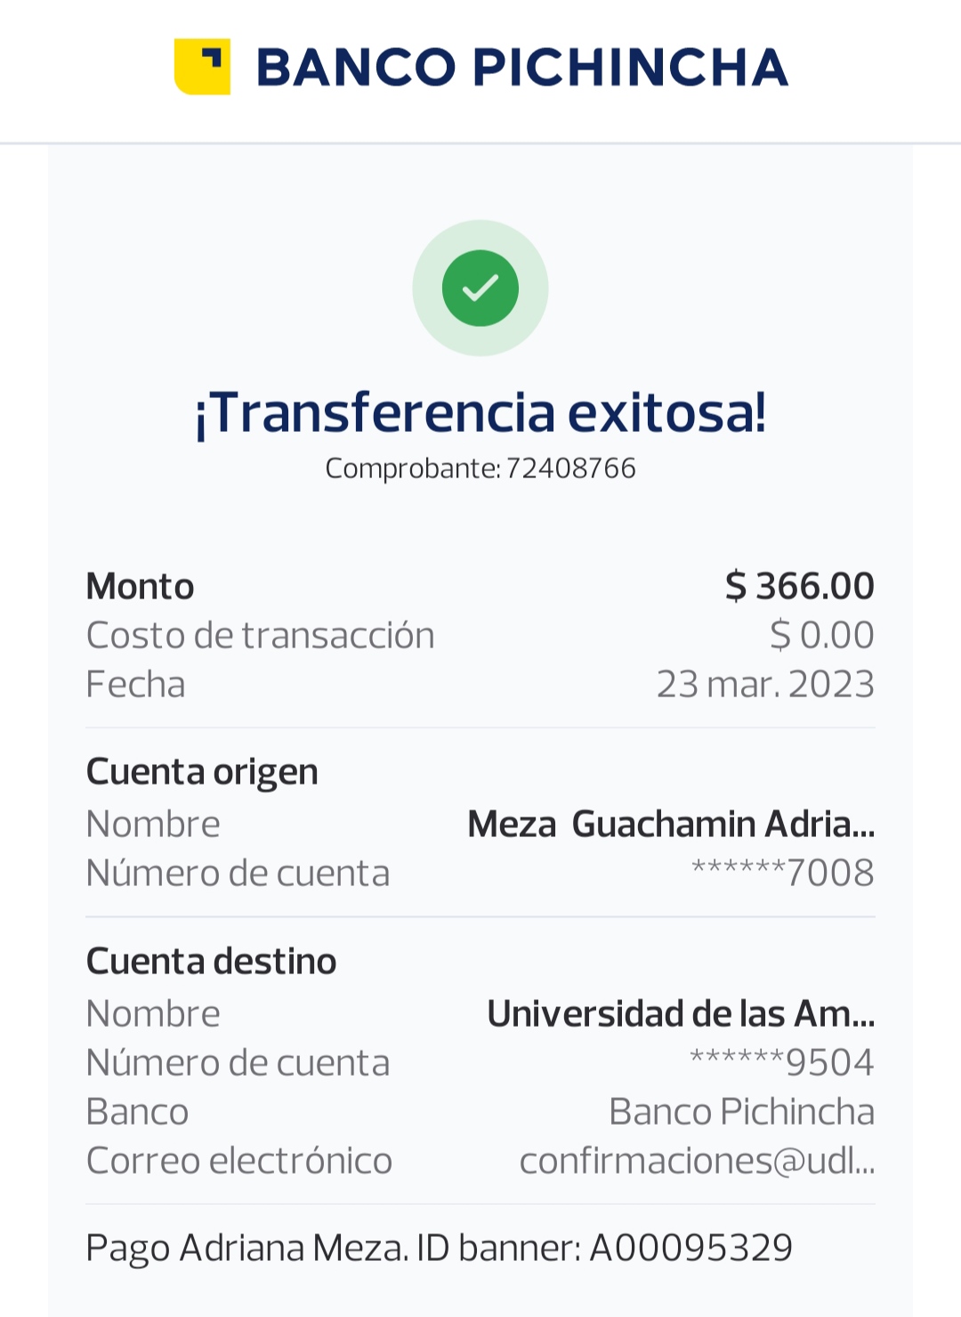Expand truncated name Universidad de las Am...
Image resolution: width=961 pixels, height=1317 pixels.
[681, 1014]
